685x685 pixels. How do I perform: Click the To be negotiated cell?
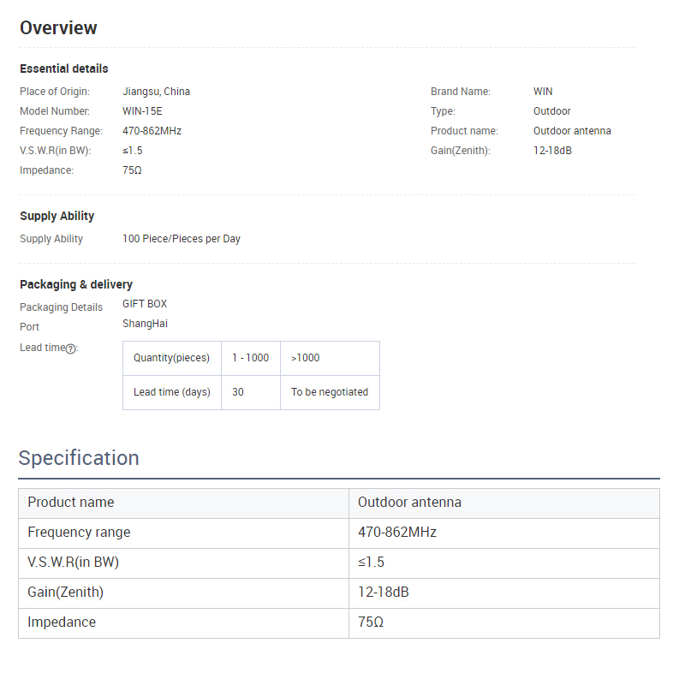click(330, 392)
